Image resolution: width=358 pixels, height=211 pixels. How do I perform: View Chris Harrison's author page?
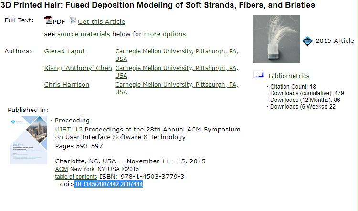click(x=66, y=85)
